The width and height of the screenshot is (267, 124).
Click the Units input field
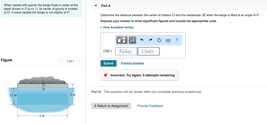148,51
